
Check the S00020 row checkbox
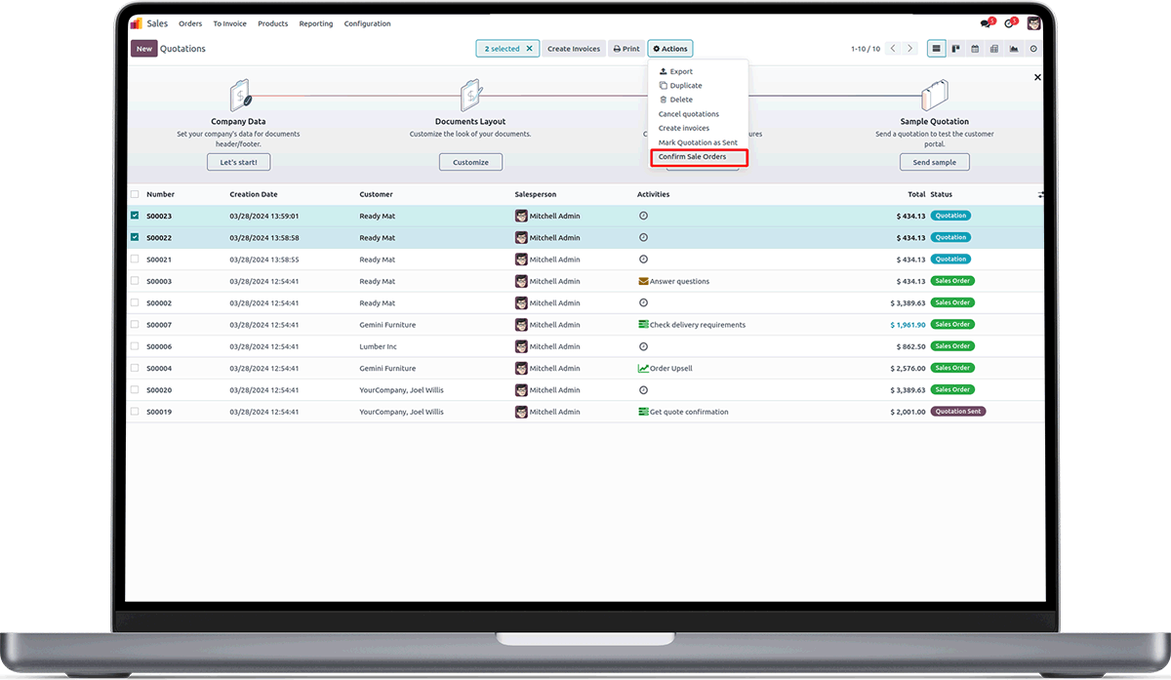coord(135,390)
